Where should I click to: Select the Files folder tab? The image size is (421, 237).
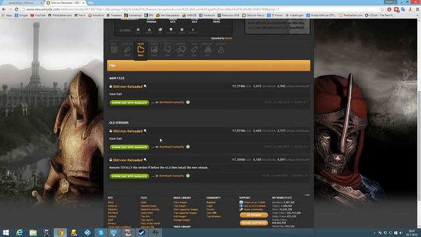point(141,49)
